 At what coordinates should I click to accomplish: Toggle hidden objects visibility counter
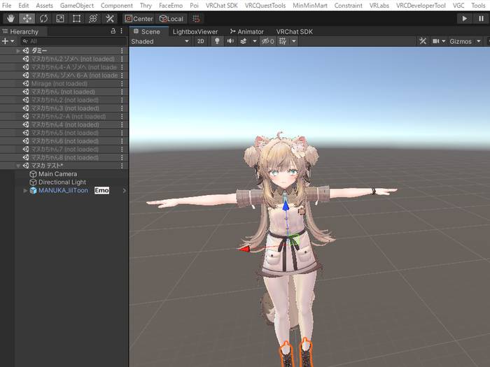click(x=268, y=41)
